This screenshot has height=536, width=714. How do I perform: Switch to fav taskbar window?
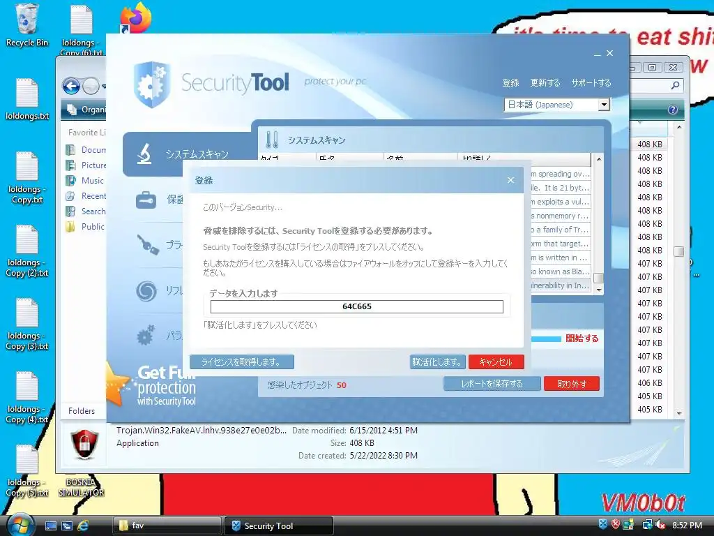pyautogui.click(x=167, y=526)
